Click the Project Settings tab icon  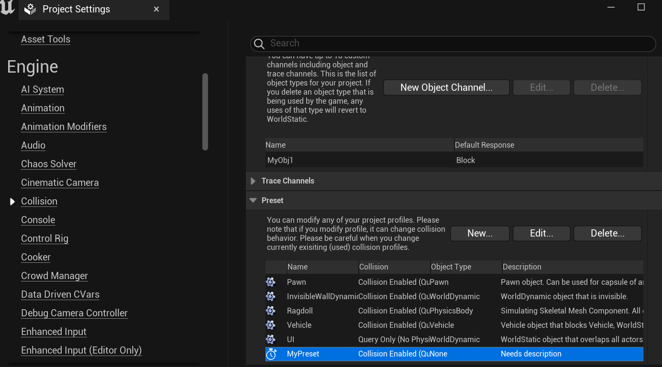tap(30, 9)
